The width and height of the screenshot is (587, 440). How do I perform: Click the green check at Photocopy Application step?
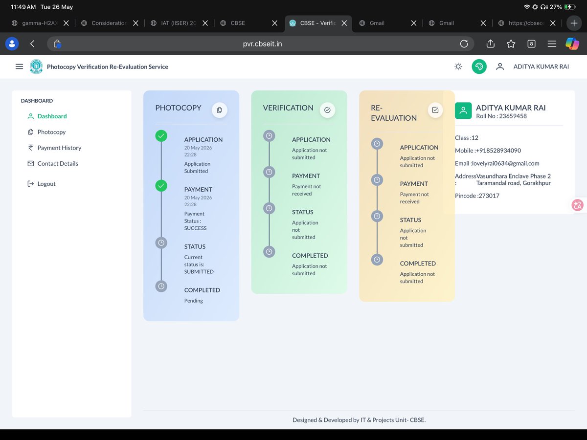pos(161,136)
